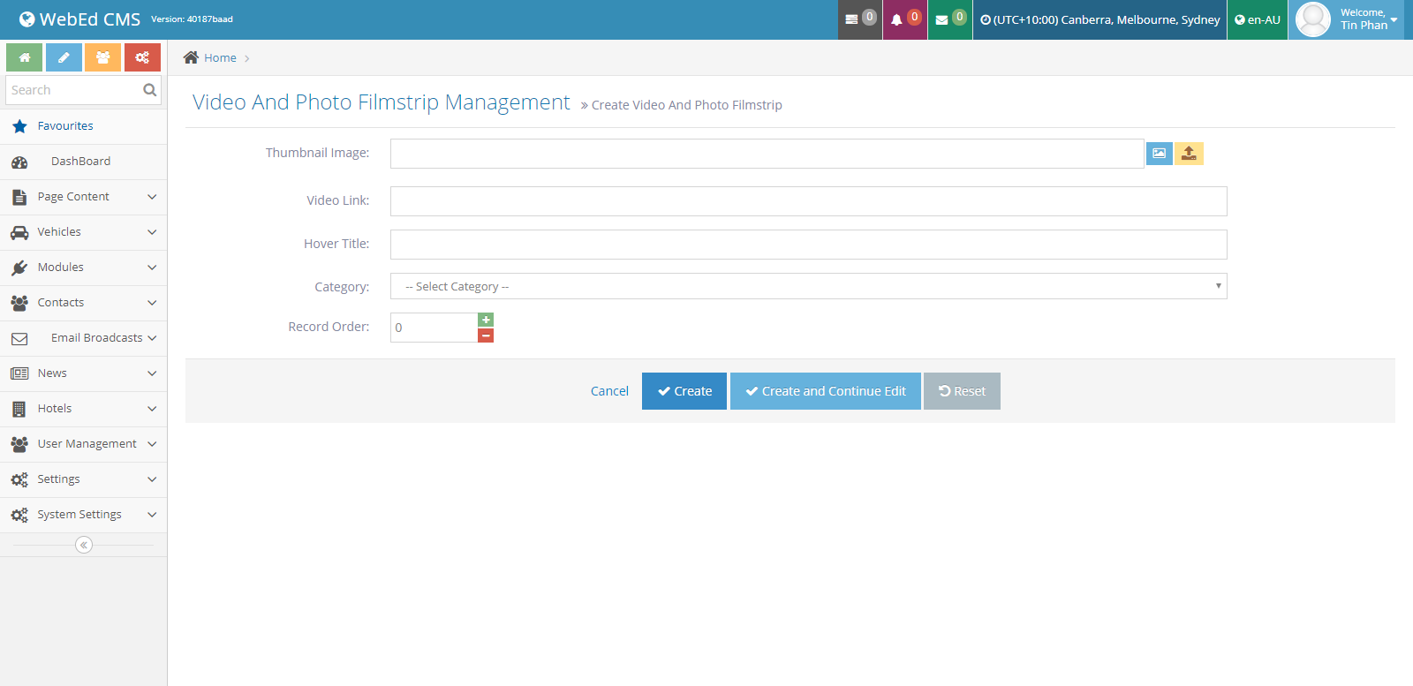The image size is (1413, 686).
Task: Open Favourites in the sidebar
Action: tap(65, 126)
